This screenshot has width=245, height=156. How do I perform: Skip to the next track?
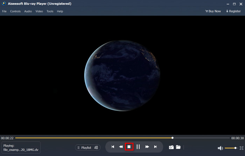coord(155,147)
